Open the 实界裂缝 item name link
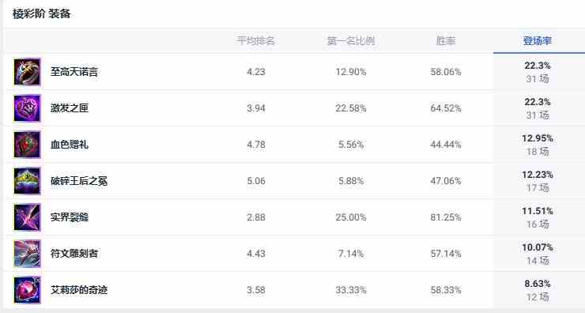The height and width of the screenshot is (313, 585). 70,217
